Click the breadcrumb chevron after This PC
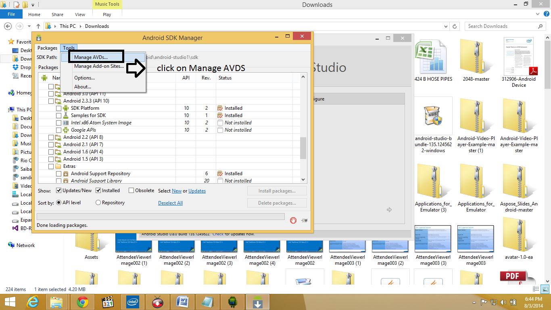 (80, 26)
